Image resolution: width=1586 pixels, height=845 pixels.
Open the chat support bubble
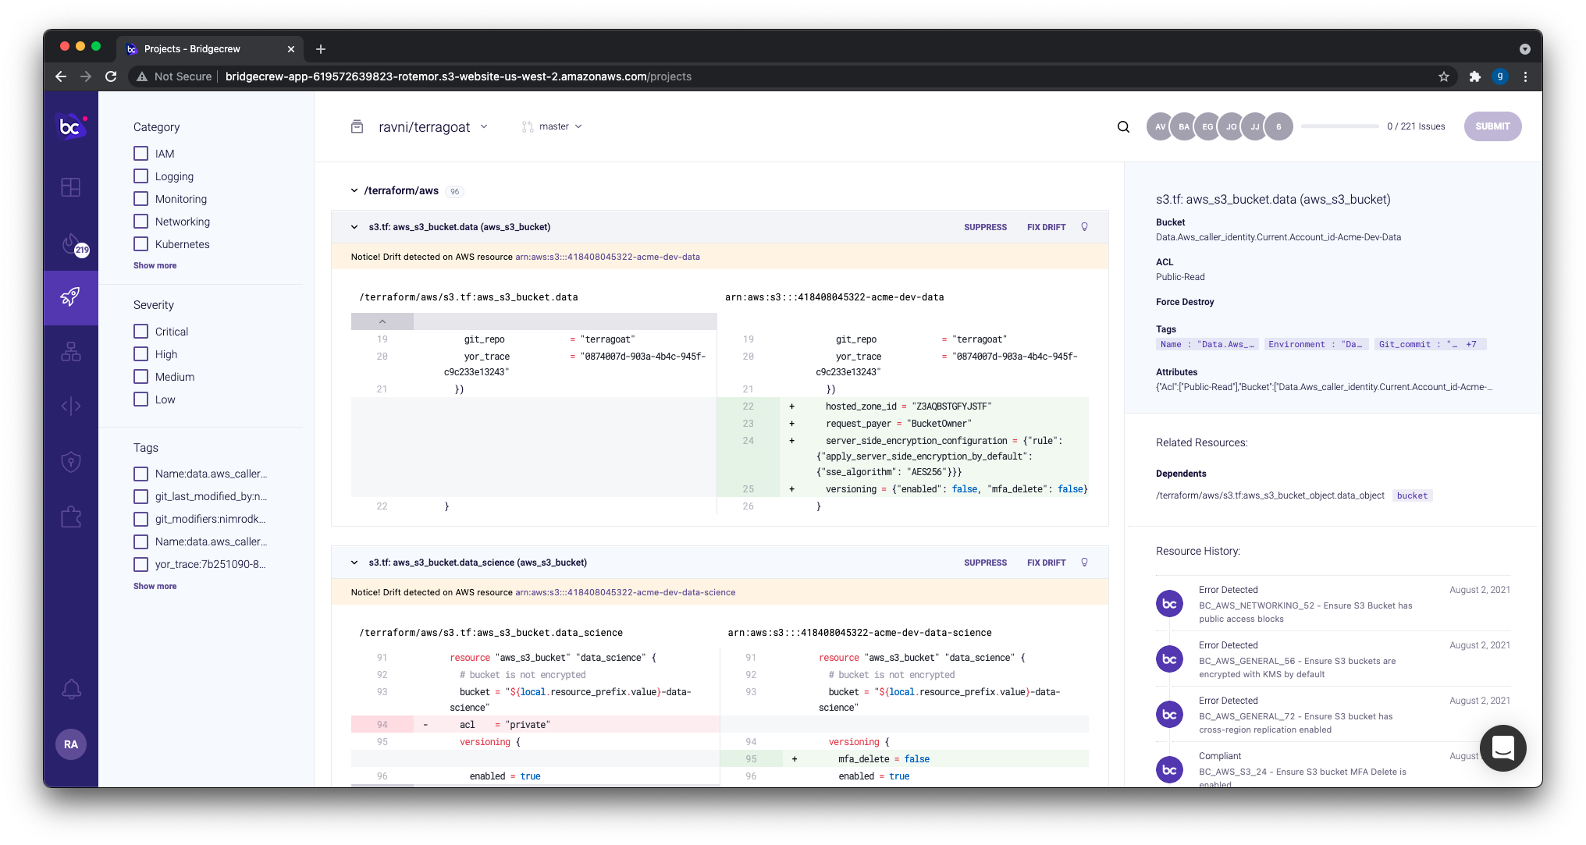pos(1502,747)
